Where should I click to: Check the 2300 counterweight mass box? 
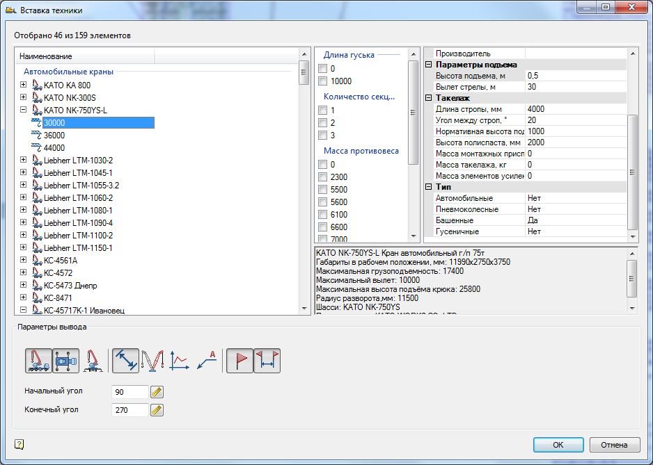pos(322,177)
